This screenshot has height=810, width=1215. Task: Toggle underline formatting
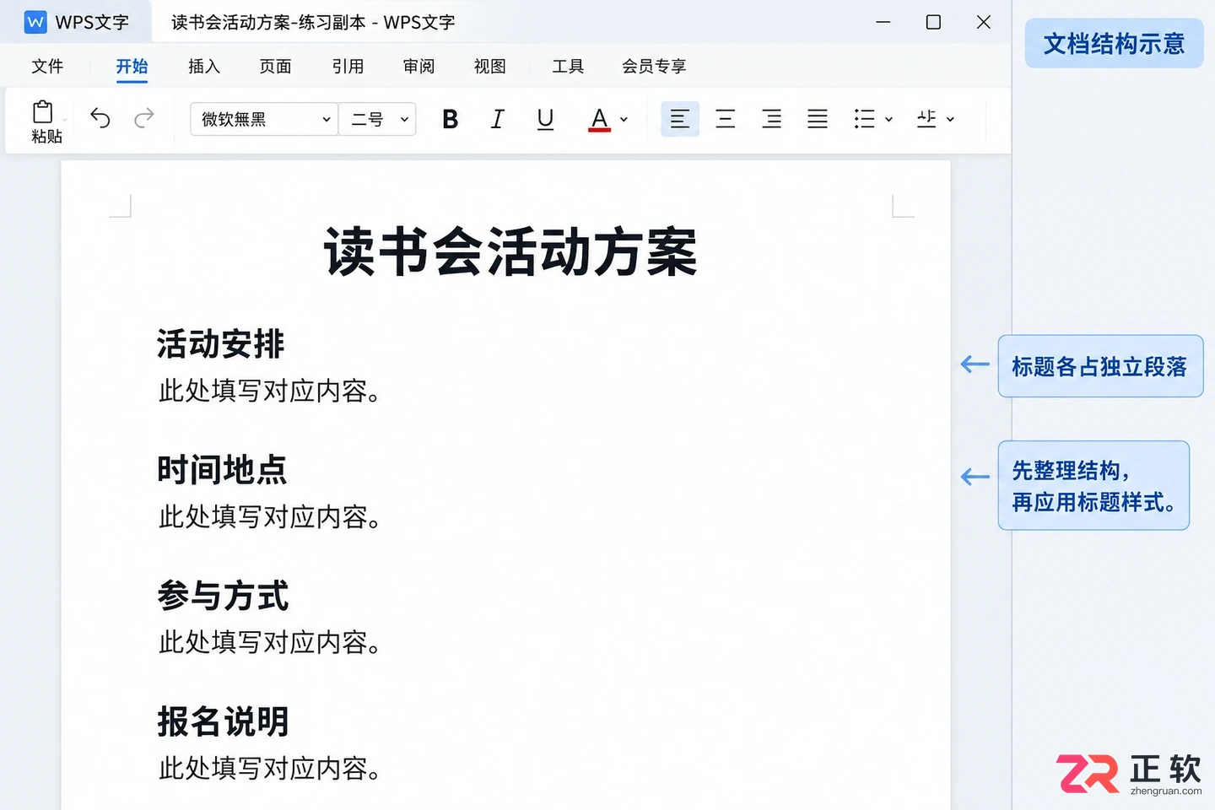(x=545, y=119)
